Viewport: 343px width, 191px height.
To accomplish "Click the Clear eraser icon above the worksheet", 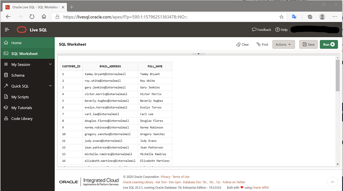I will 238,44.
